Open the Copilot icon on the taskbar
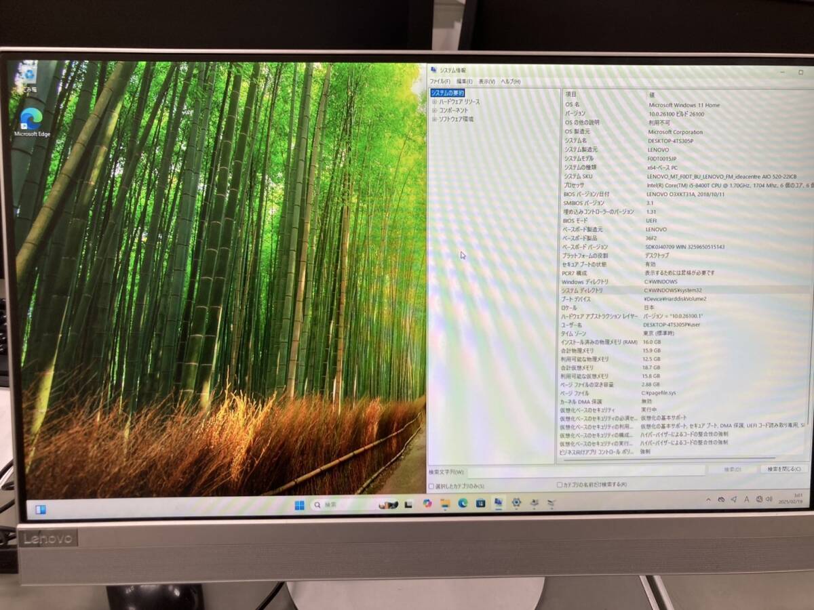814x610 pixels. pos(427,504)
